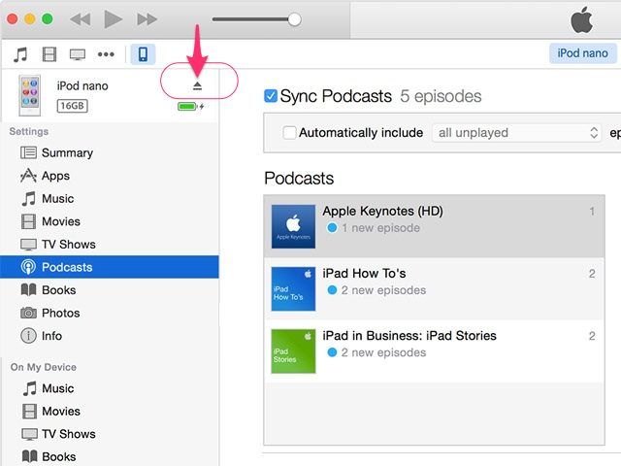Click the 16GB capacity badge

click(72, 106)
